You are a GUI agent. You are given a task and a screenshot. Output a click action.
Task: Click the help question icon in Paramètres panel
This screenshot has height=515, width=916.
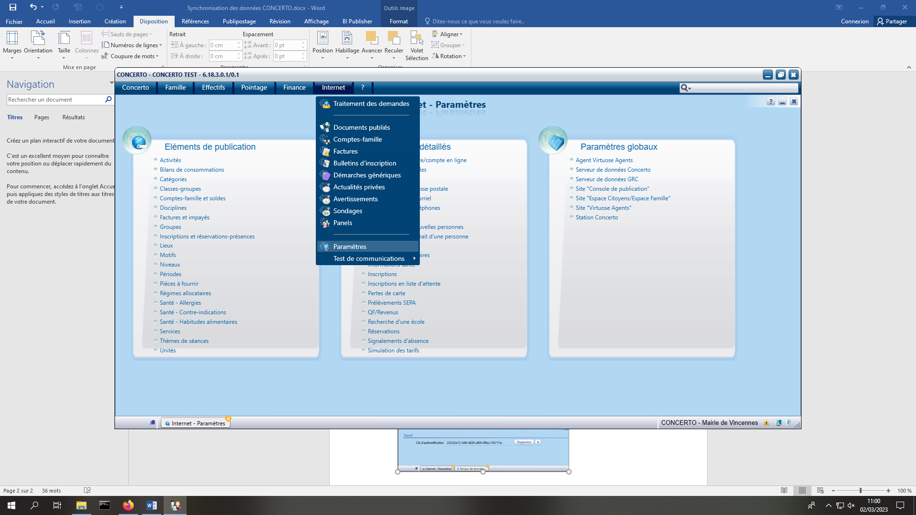[x=771, y=102]
